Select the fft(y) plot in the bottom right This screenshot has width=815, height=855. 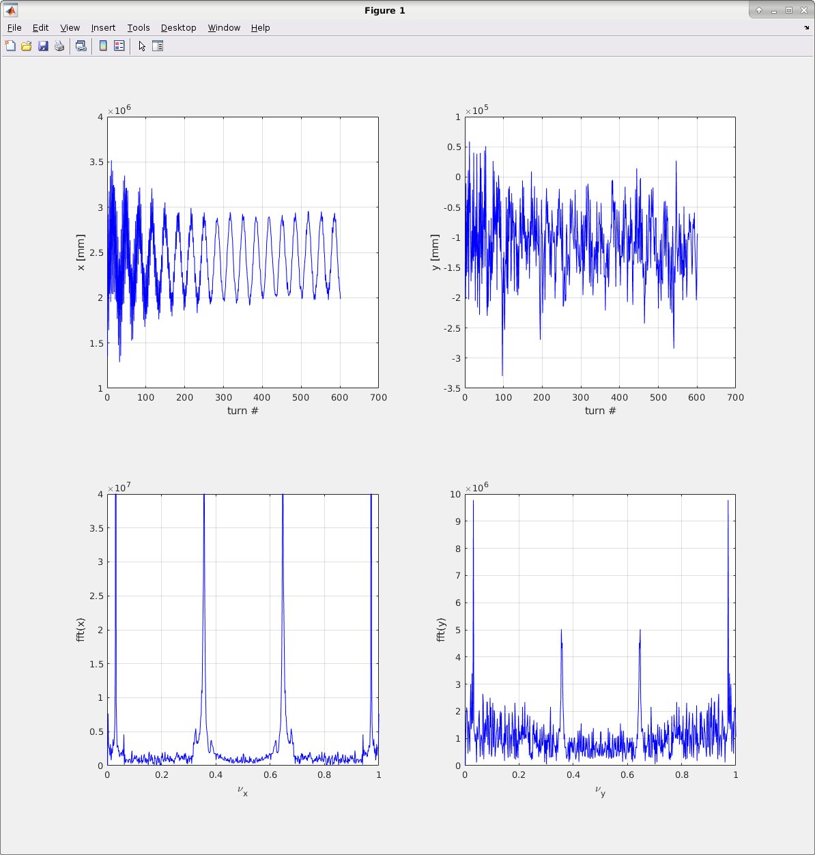[600, 629]
